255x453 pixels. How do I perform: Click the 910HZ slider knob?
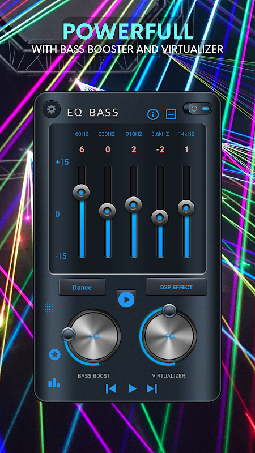(x=133, y=205)
